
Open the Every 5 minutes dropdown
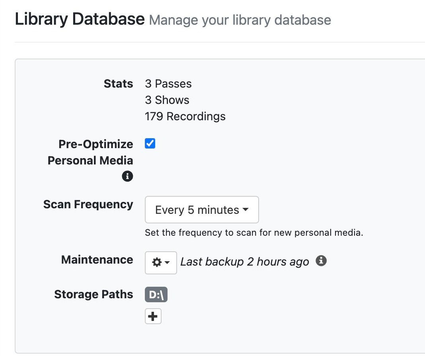202,210
